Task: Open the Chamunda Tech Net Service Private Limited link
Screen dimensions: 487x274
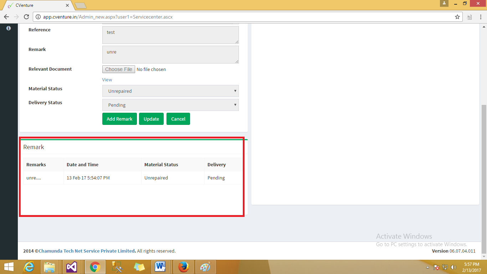Action: point(87,251)
